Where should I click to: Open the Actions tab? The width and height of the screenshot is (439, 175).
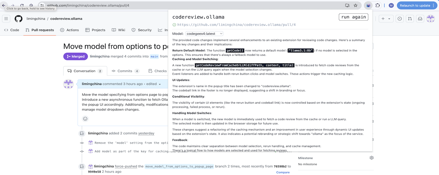coord(69,30)
